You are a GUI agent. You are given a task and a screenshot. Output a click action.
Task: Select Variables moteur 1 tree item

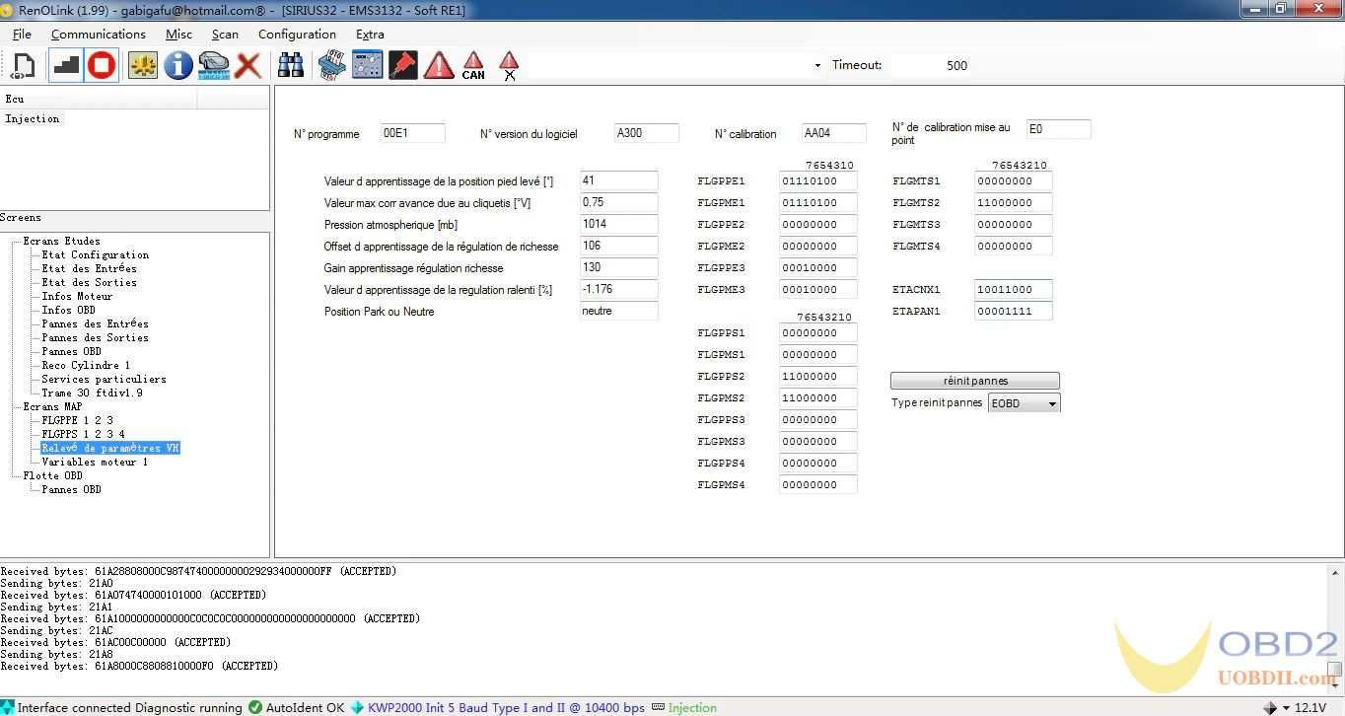tap(95, 462)
